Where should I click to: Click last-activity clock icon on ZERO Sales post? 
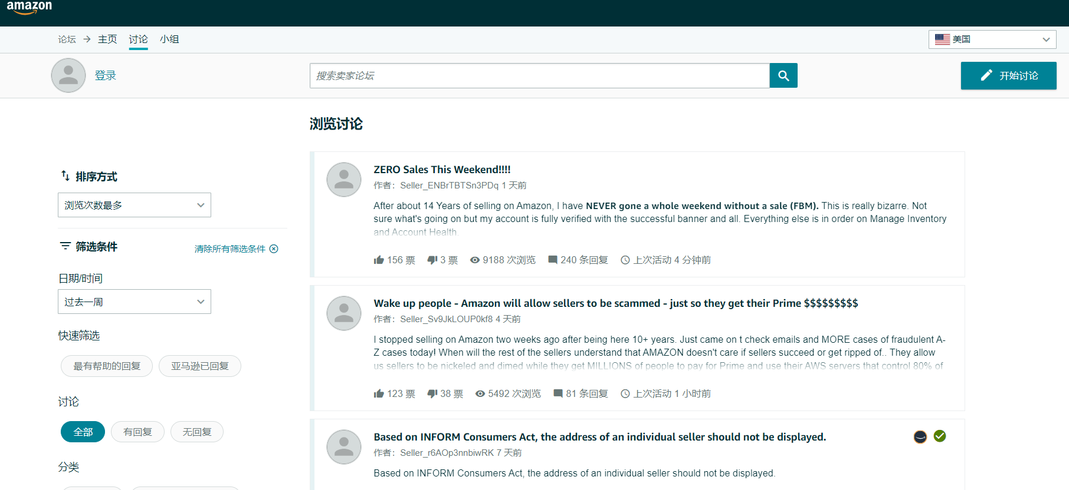[x=625, y=260]
